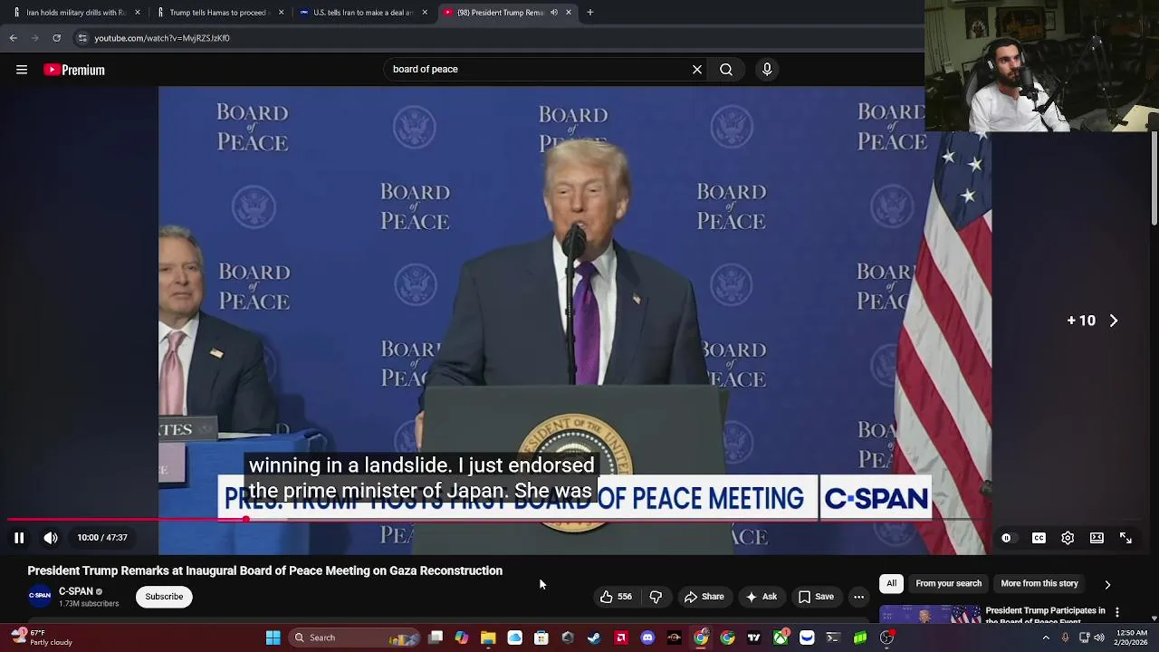Screen dimensions: 1159x652
Task: Toggle closed captions with the CC button
Action: tap(1039, 538)
